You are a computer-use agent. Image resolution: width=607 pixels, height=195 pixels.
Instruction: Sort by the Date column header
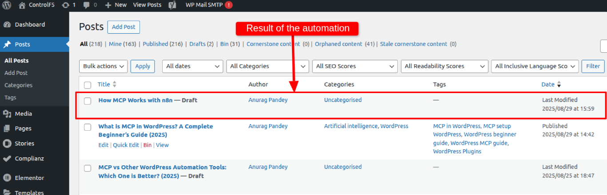(548, 84)
